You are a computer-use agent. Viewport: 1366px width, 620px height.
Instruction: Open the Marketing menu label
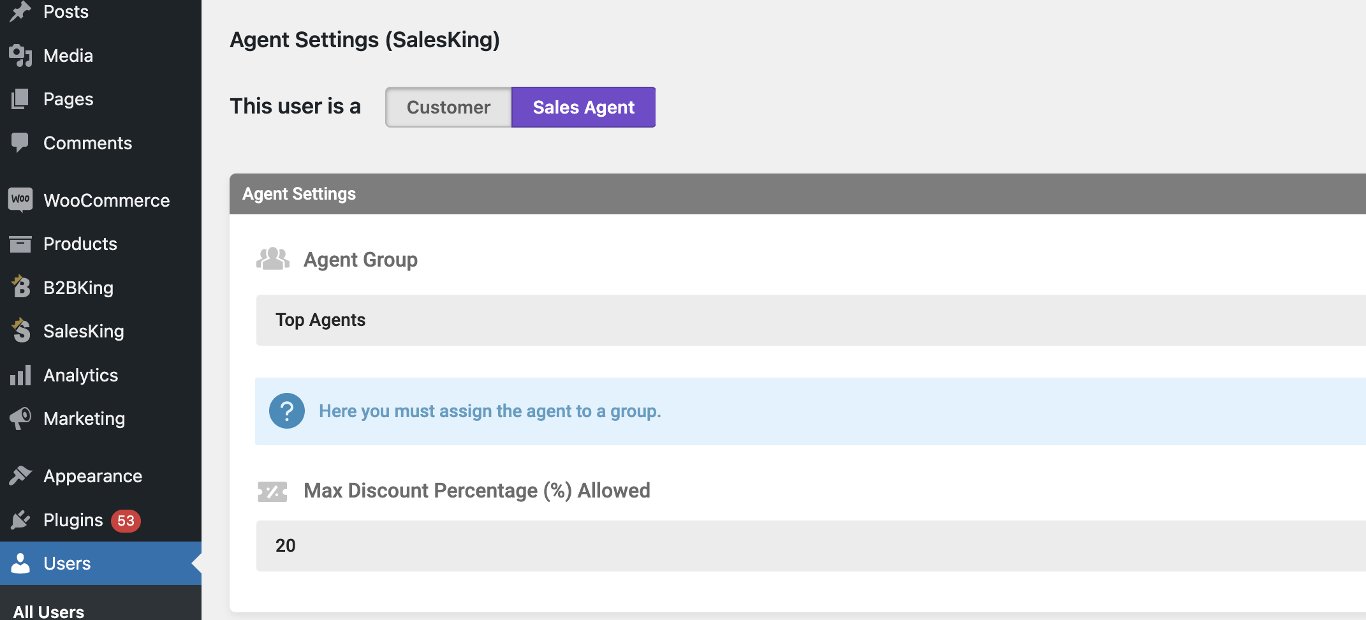click(x=84, y=418)
